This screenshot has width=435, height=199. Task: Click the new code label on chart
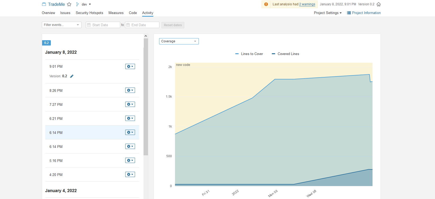[183, 65]
